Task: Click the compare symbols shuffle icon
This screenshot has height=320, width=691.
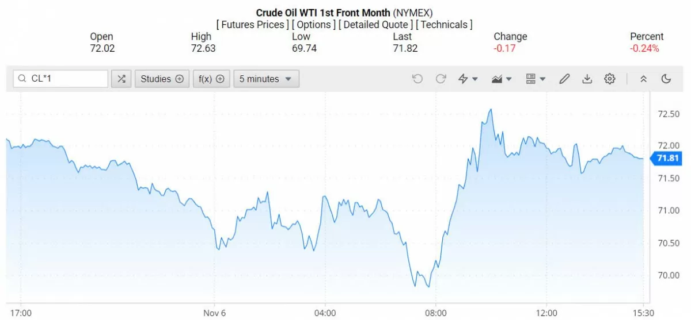Action: coord(121,79)
